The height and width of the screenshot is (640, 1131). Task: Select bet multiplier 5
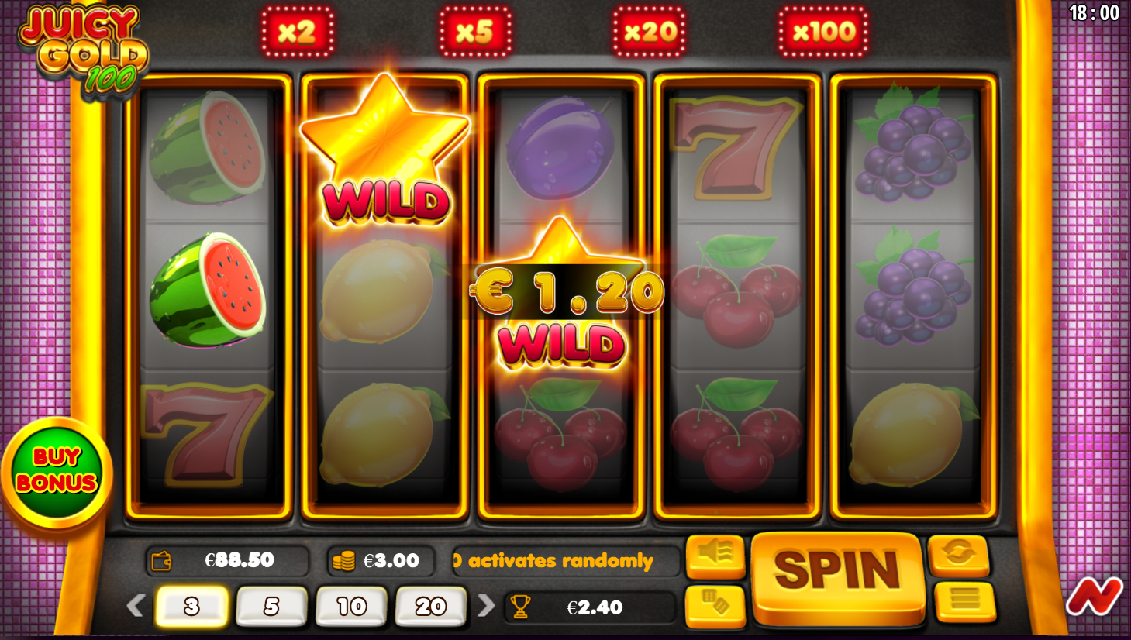click(x=271, y=606)
